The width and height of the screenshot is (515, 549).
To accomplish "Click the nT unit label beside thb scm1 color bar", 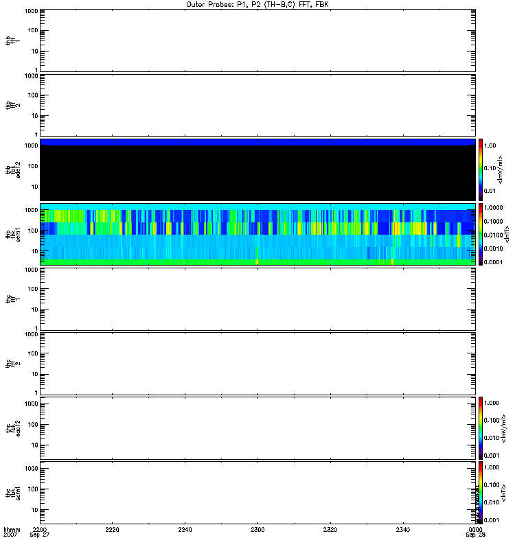I will [507, 234].
